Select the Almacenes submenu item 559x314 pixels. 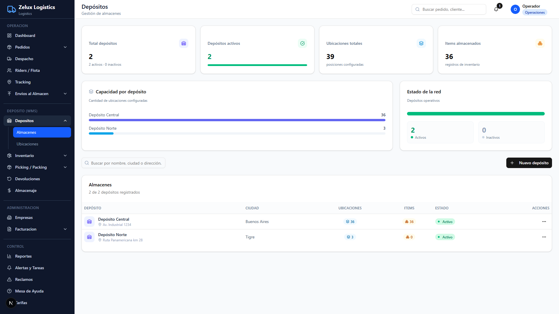(42, 132)
